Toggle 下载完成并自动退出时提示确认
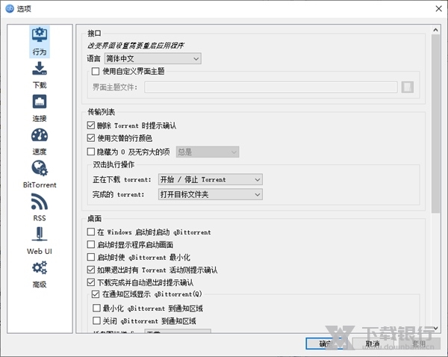Viewport: 448px width, 357px height. [x=91, y=282]
